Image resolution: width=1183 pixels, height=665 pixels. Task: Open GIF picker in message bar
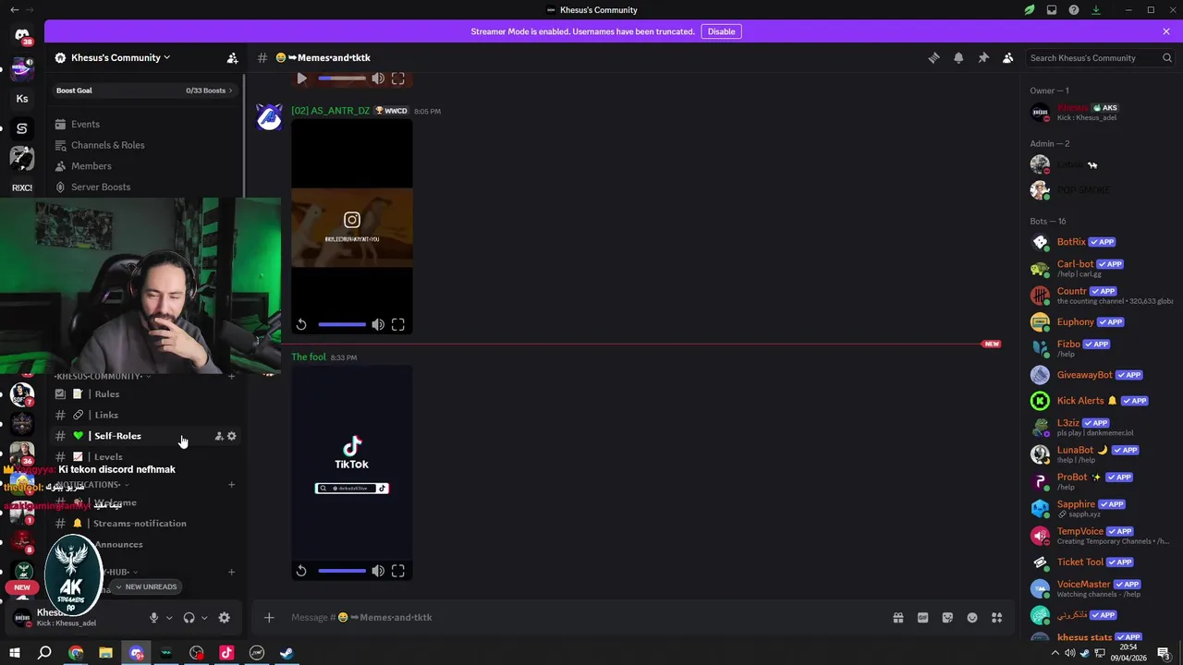point(922,618)
